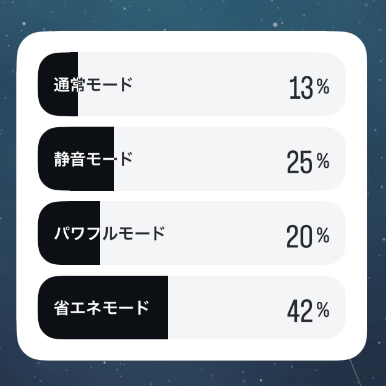This screenshot has width=386, height=386.
Task: Click the starry background below the poll card
Action: [193, 374]
